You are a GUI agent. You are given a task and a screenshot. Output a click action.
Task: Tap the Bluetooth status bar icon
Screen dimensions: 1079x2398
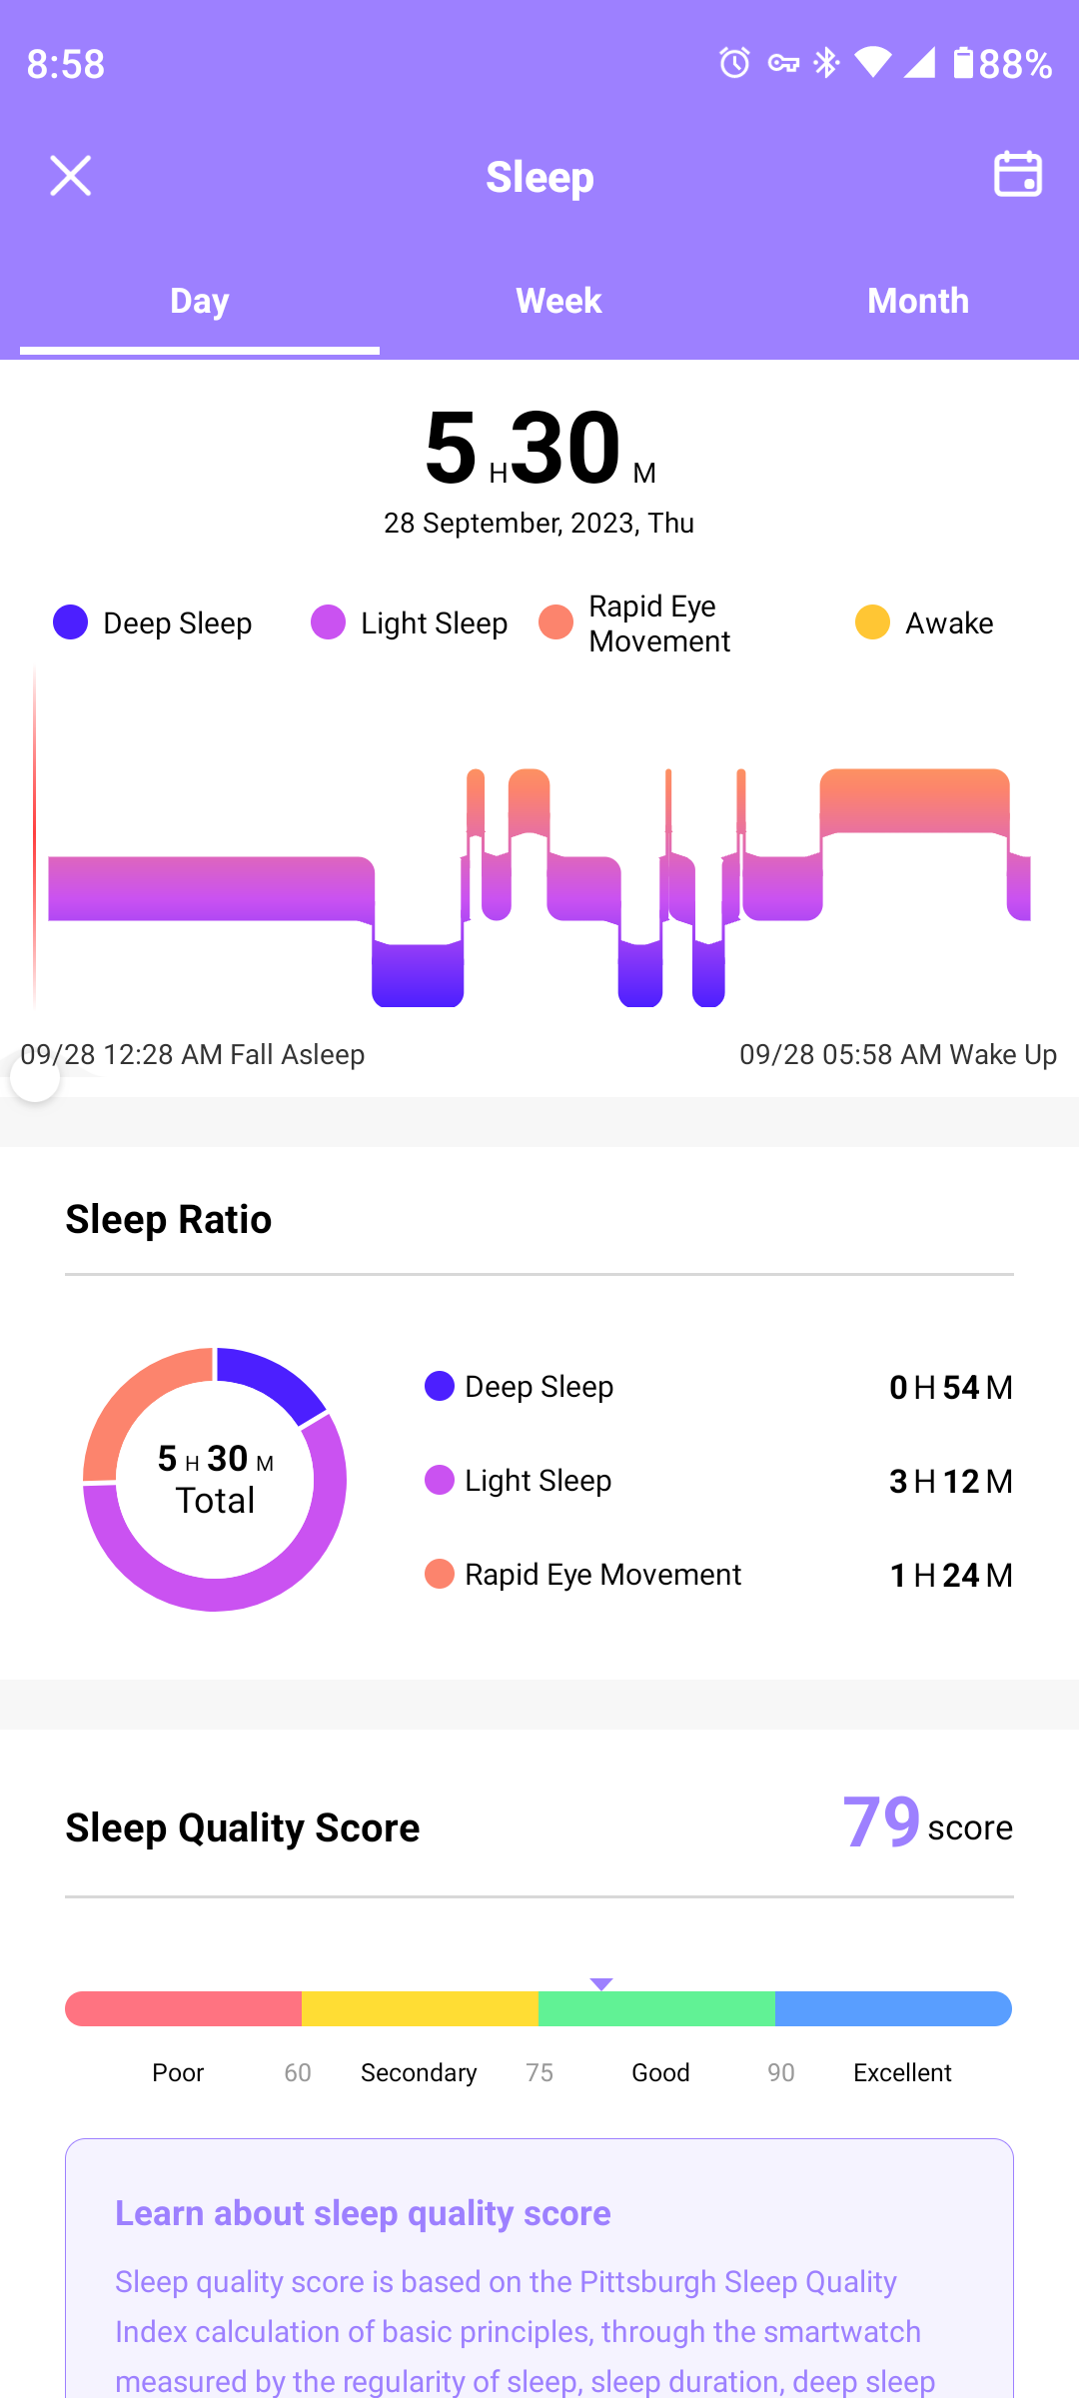pyautogui.click(x=826, y=63)
